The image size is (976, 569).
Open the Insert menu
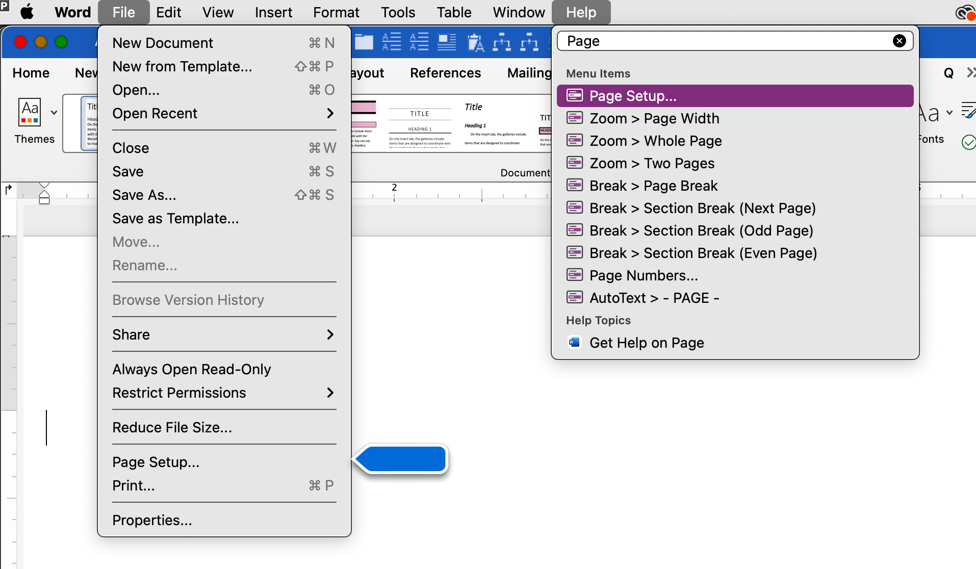(273, 12)
